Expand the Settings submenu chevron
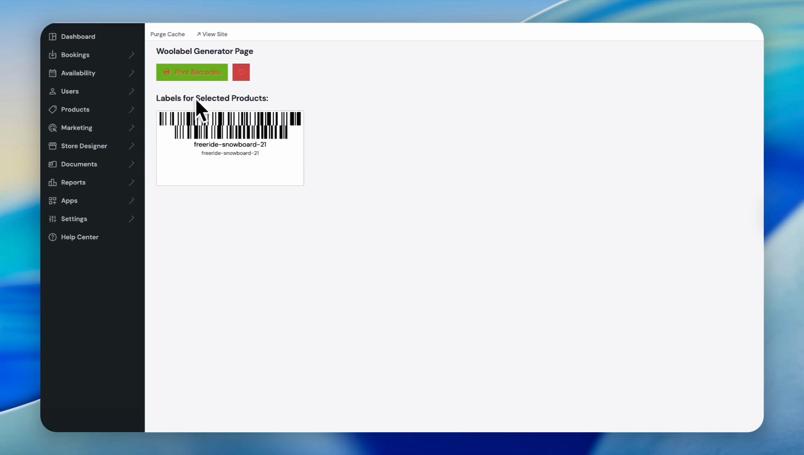The image size is (804, 455). pos(132,219)
